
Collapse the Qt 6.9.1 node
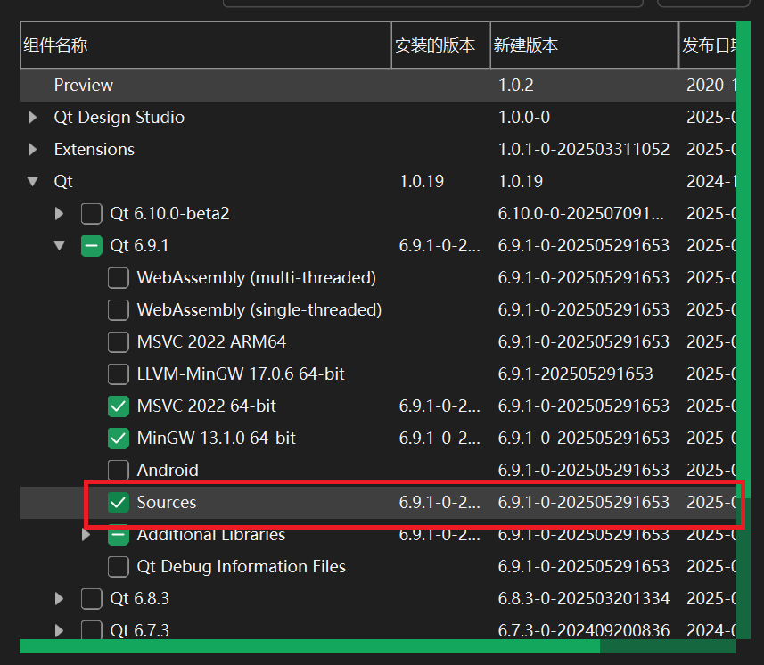pos(60,245)
